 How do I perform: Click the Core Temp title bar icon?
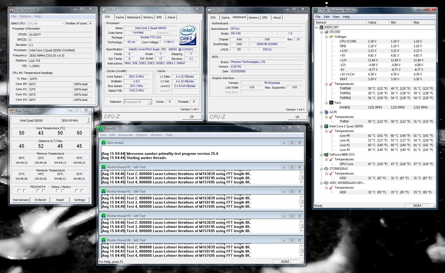point(11,10)
